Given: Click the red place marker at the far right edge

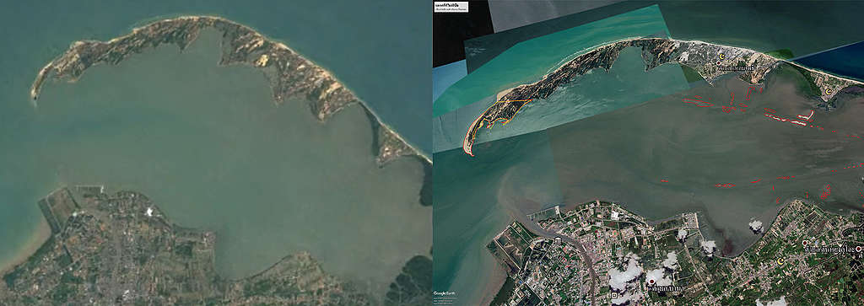Looking at the screenshot, I should pos(858,249).
